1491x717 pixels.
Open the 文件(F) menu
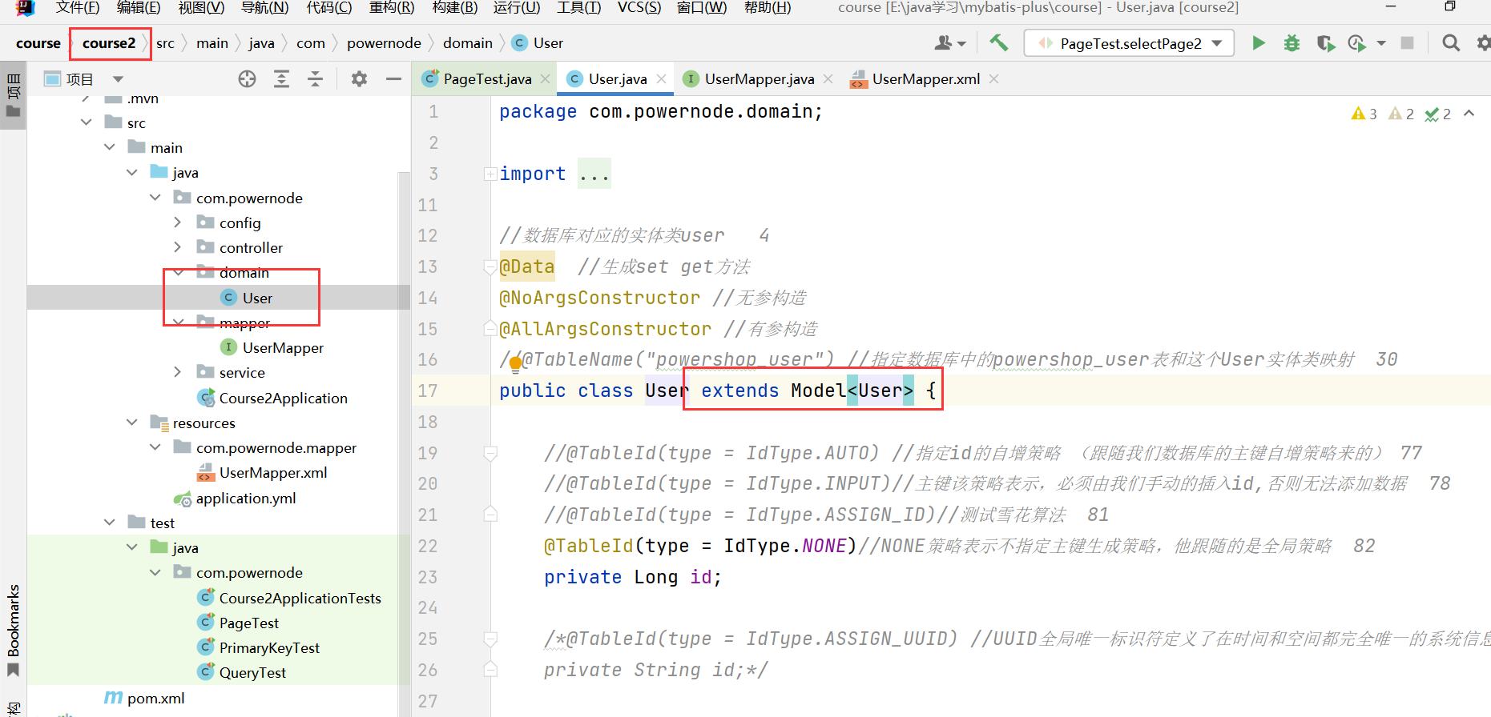click(77, 8)
